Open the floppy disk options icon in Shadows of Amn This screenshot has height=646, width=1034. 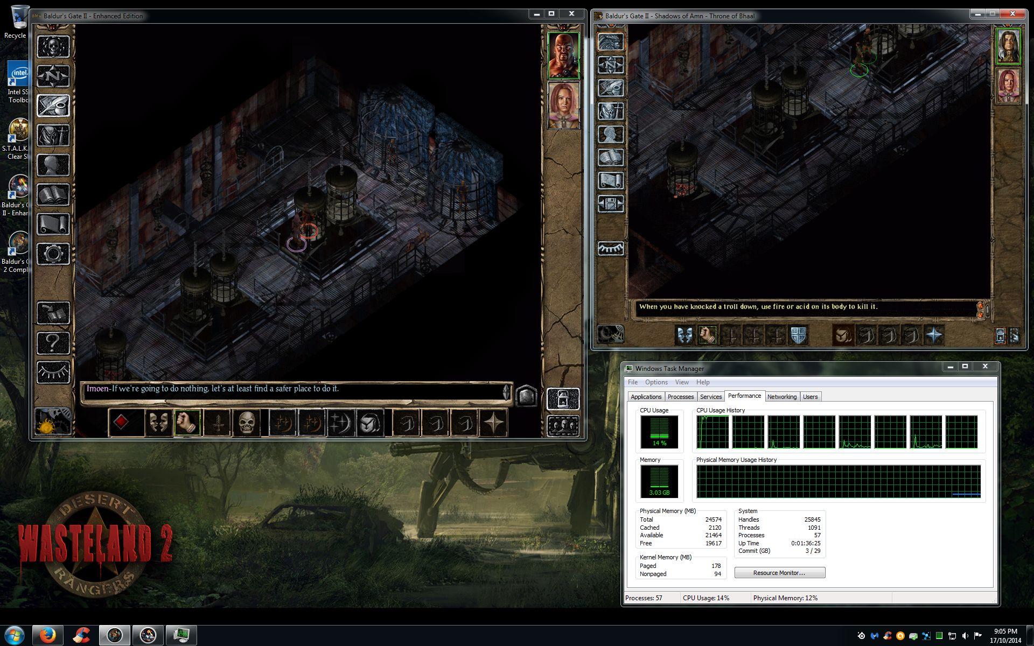click(611, 204)
